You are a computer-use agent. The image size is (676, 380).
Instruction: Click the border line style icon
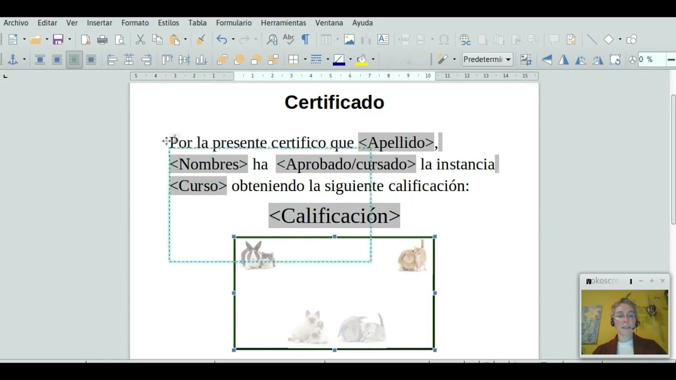tap(316, 60)
